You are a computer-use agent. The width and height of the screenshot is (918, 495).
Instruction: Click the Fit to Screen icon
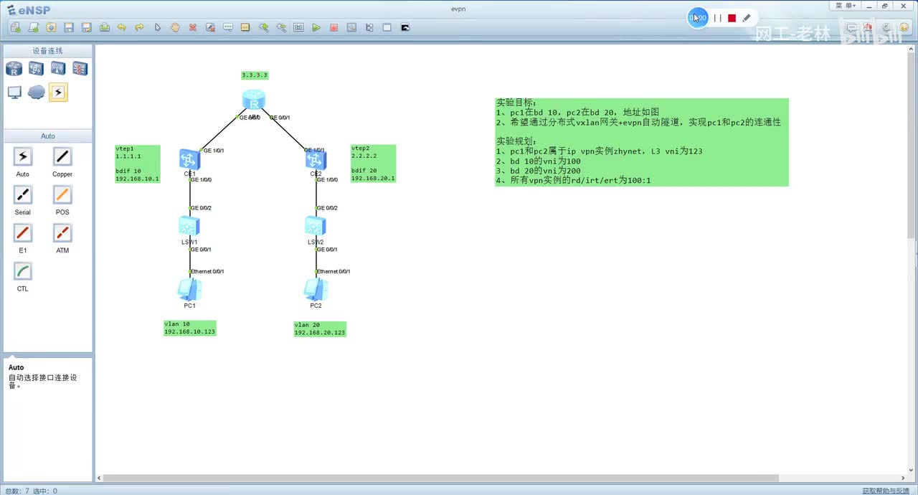pos(298,27)
